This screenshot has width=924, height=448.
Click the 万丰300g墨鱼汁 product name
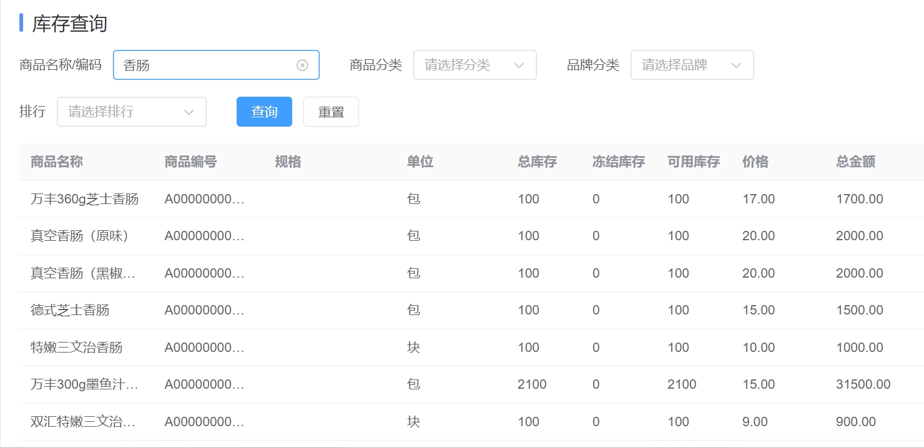[84, 384]
